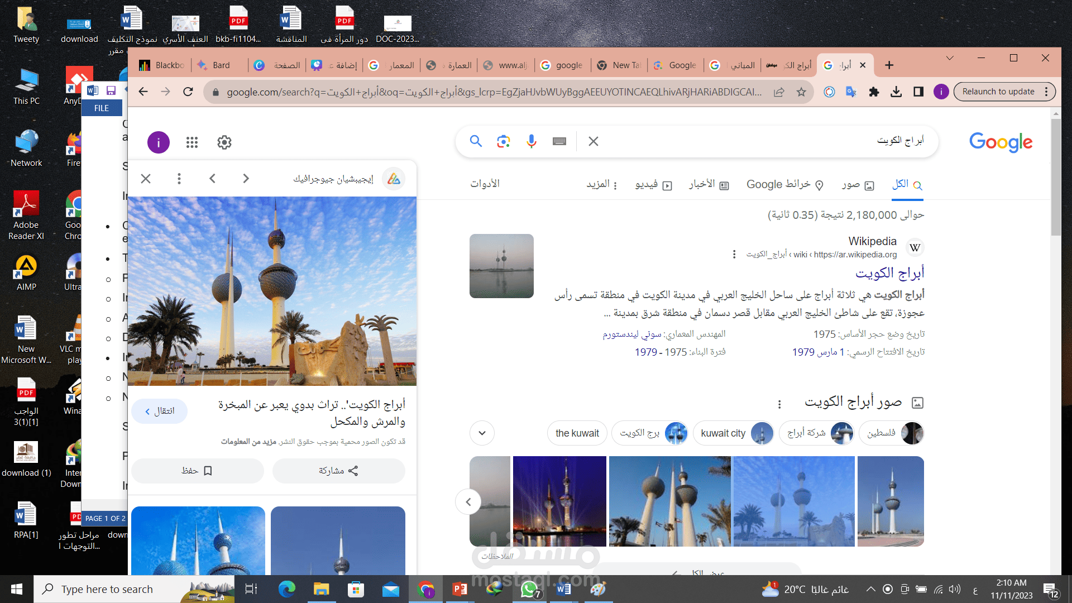Open the أبراج الكويت Wikipedia result link
This screenshot has width=1072, height=603.
890,273
